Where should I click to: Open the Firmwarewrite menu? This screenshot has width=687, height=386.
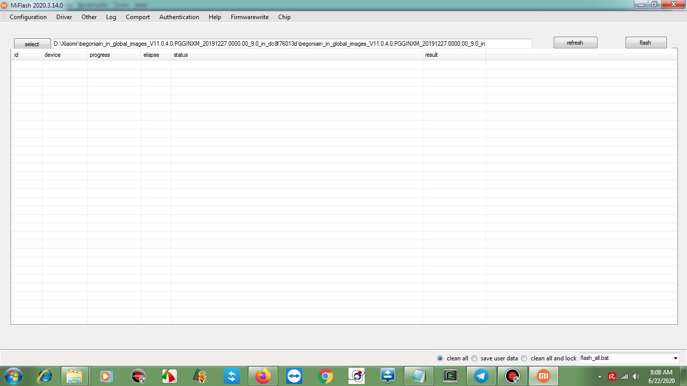(x=249, y=17)
